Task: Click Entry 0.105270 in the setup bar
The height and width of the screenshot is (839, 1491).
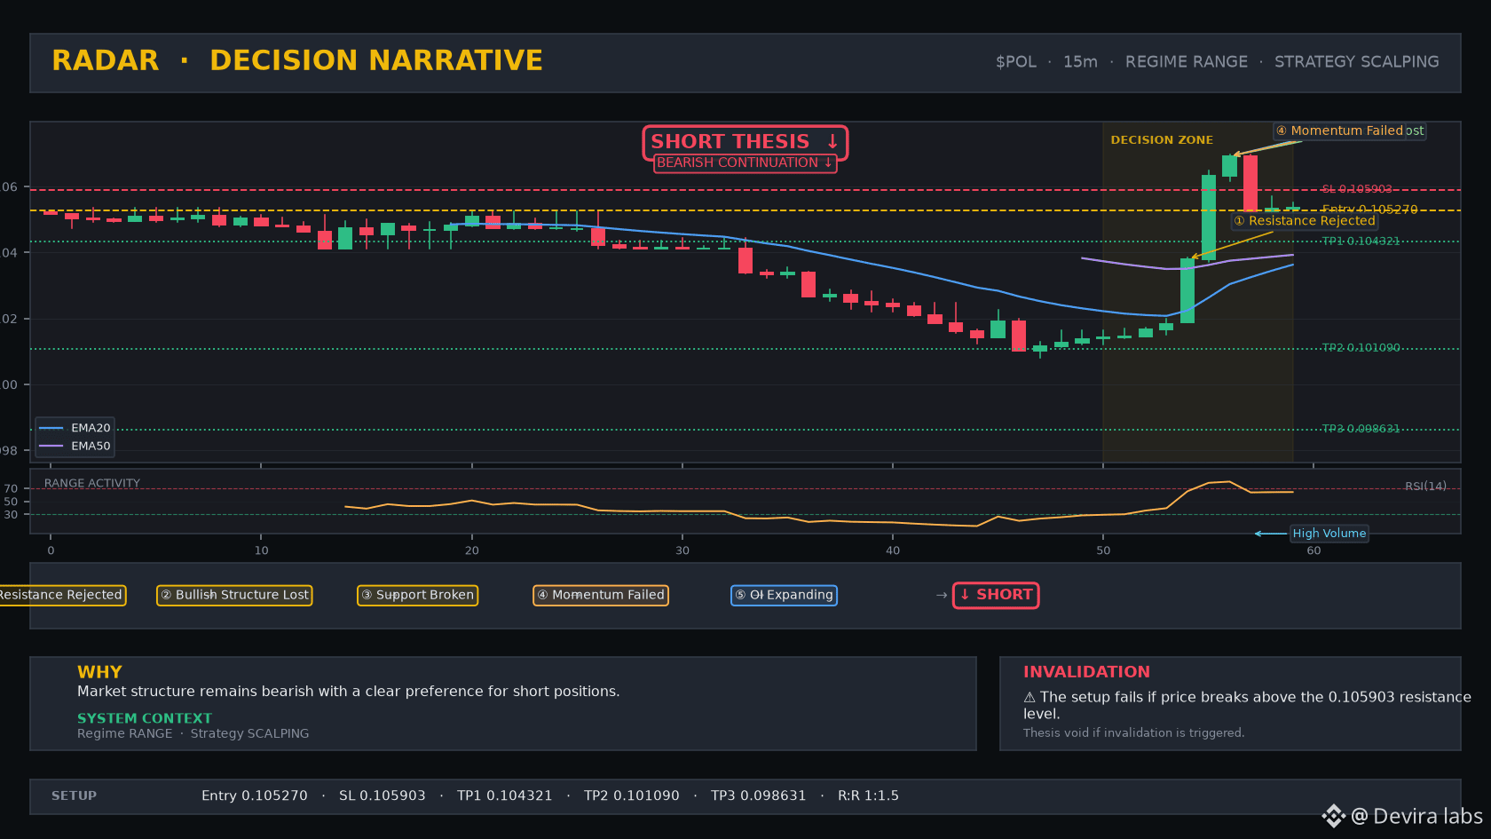Action: click(x=255, y=796)
